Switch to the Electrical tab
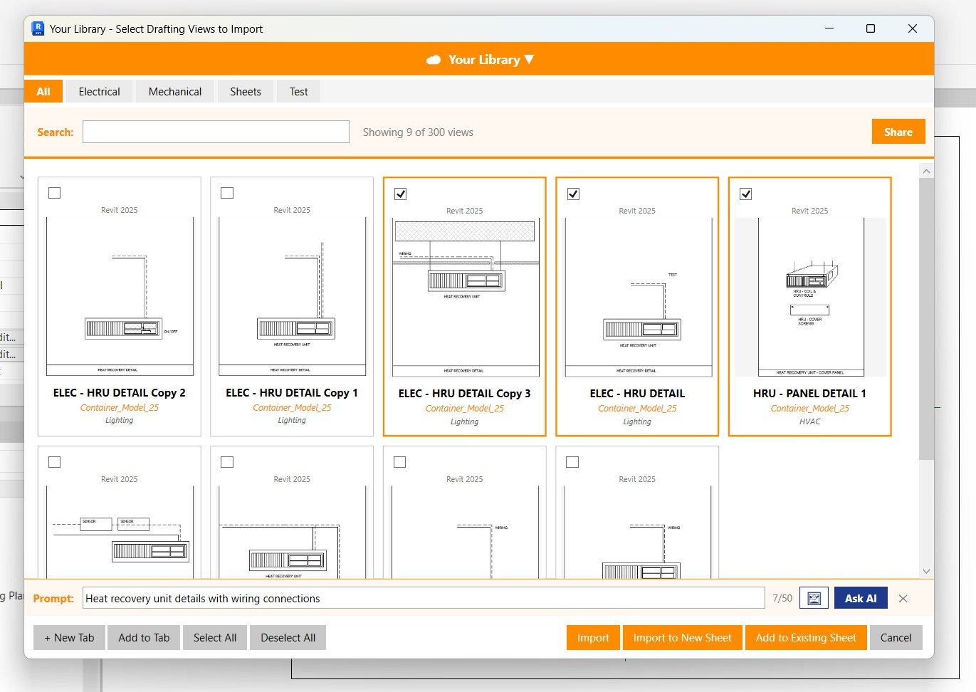Screen dimensions: 976x692 point(99,91)
